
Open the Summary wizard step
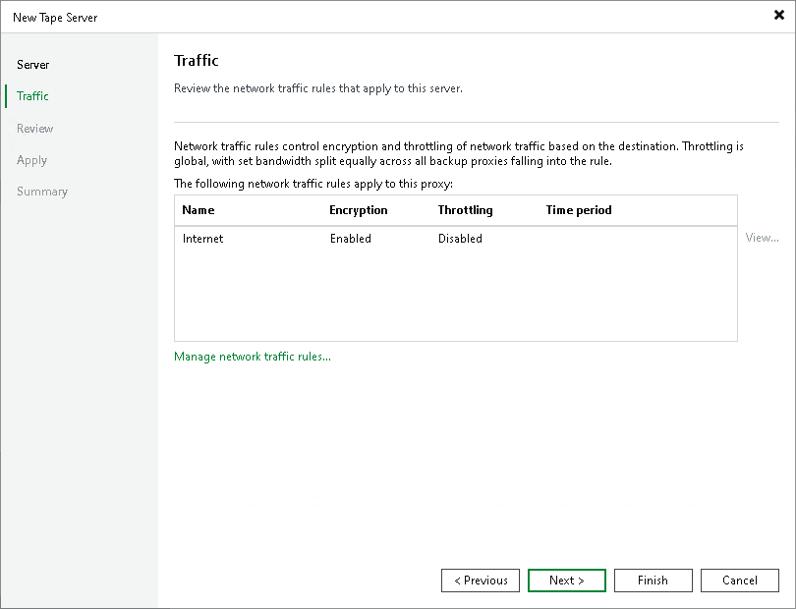pos(42,192)
